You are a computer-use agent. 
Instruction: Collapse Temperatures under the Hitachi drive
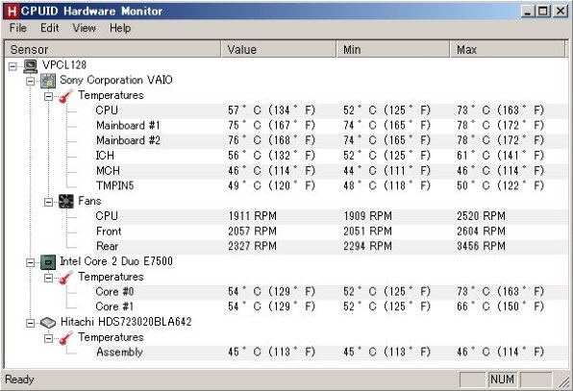[x=49, y=338]
